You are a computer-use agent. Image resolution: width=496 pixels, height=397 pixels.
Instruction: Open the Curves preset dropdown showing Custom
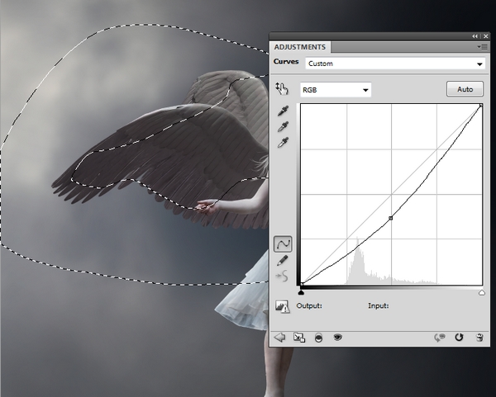[x=394, y=64]
